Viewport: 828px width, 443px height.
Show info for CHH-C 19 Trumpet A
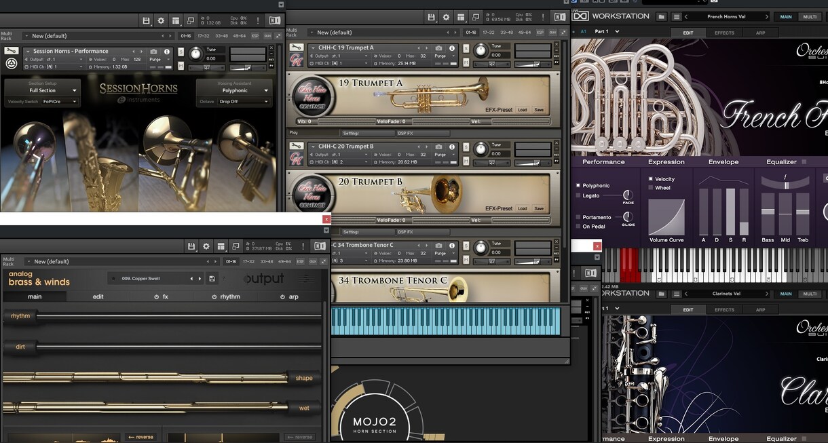coord(451,47)
